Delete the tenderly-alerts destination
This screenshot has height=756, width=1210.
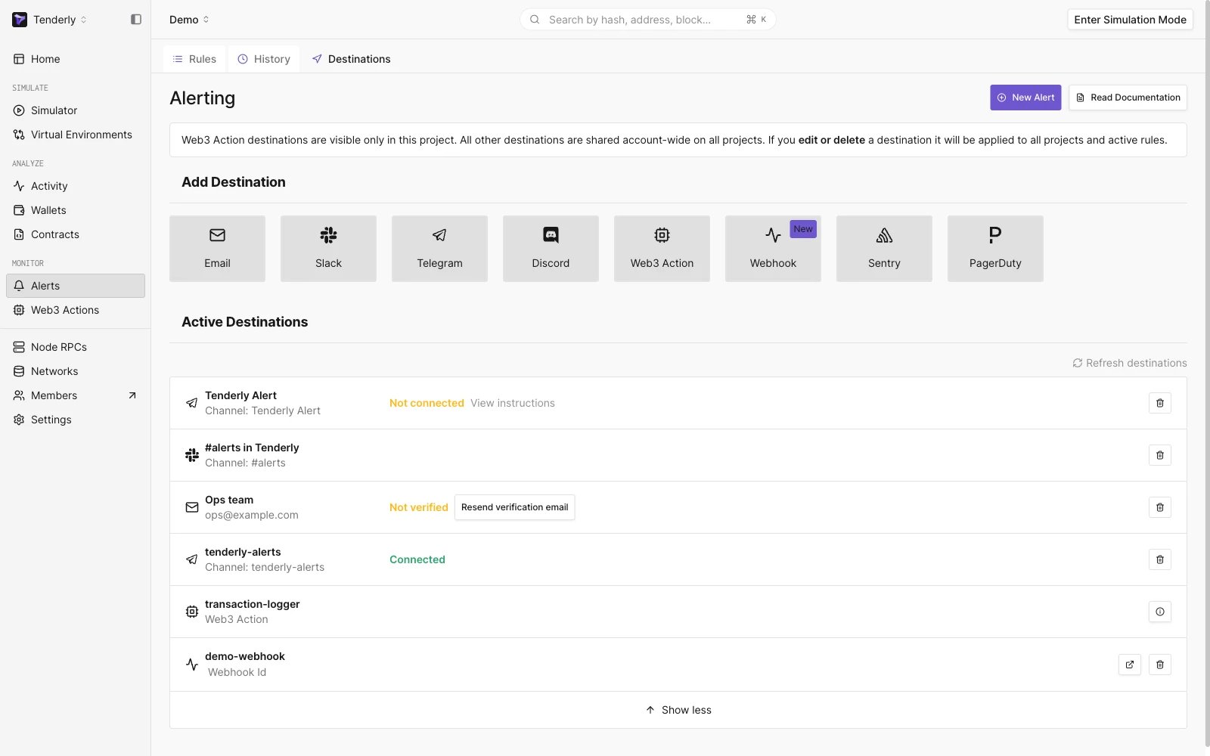click(1160, 559)
